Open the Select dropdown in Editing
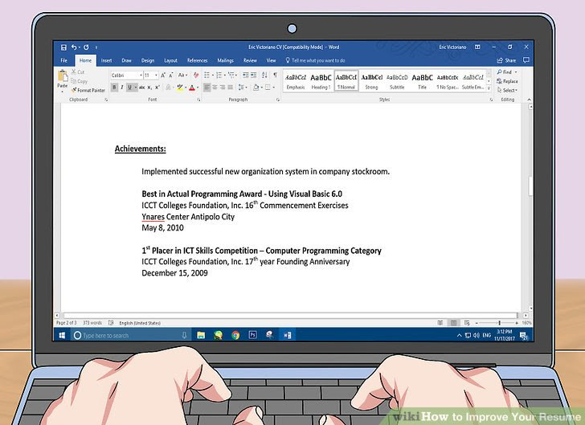Viewport: 585px width, 425px height. pyautogui.click(x=508, y=90)
